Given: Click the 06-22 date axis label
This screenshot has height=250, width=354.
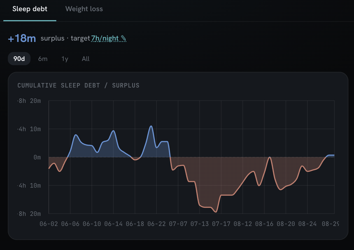Looking at the screenshot, I should coord(157,224).
